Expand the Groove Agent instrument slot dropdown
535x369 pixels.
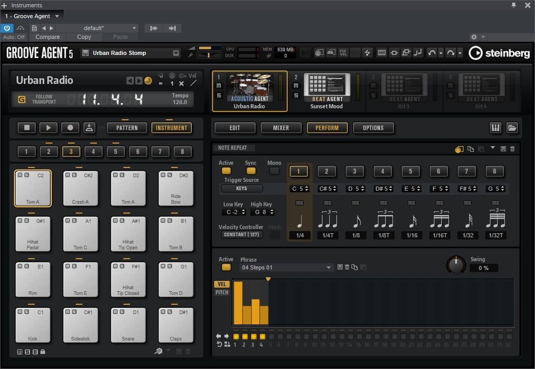click(57, 16)
